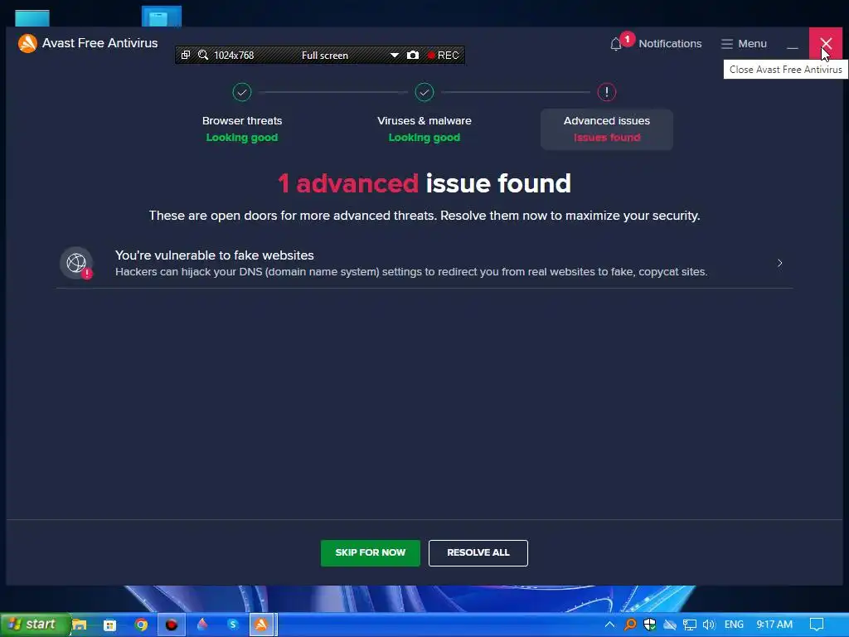This screenshot has width=849, height=637.
Task: Open the Notifications bell icon
Action: point(616,44)
